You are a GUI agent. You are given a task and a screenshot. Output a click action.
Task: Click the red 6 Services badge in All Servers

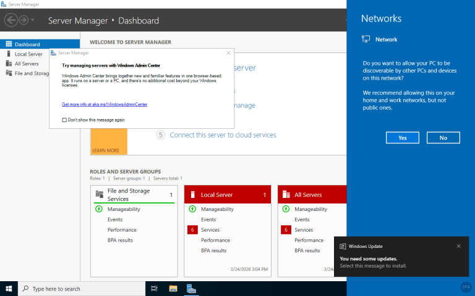pos(286,230)
